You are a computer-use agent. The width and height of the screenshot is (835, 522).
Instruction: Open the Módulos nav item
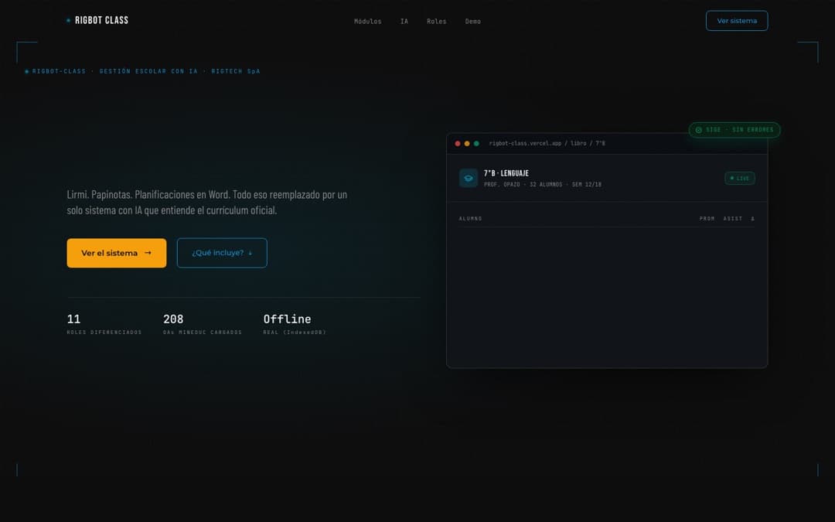(367, 22)
